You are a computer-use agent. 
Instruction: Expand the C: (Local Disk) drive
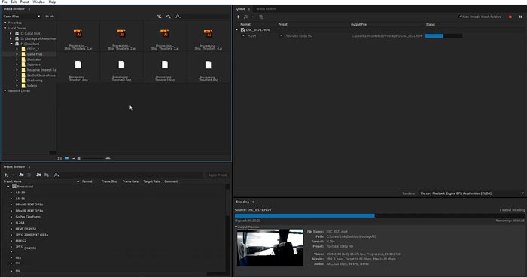click(11, 33)
